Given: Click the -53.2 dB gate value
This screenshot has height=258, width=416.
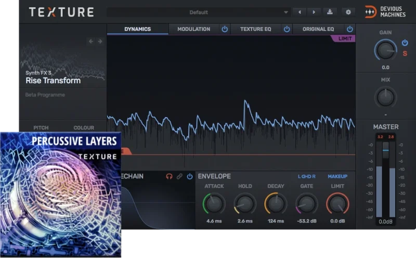Looking at the screenshot, I should pos(306,221).
